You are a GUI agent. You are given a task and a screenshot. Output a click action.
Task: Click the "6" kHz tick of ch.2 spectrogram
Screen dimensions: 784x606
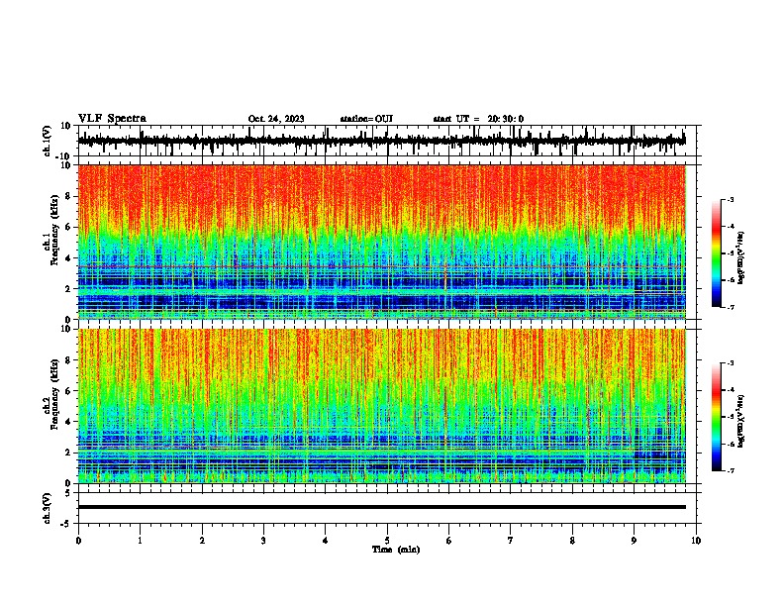pos(68,390)
